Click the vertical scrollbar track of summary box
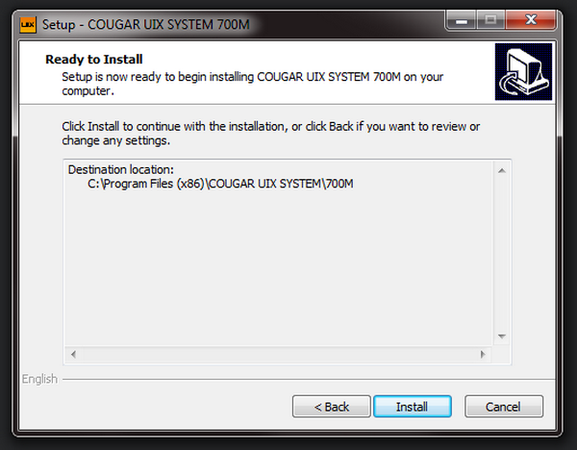577x450 pixels. 502,254
